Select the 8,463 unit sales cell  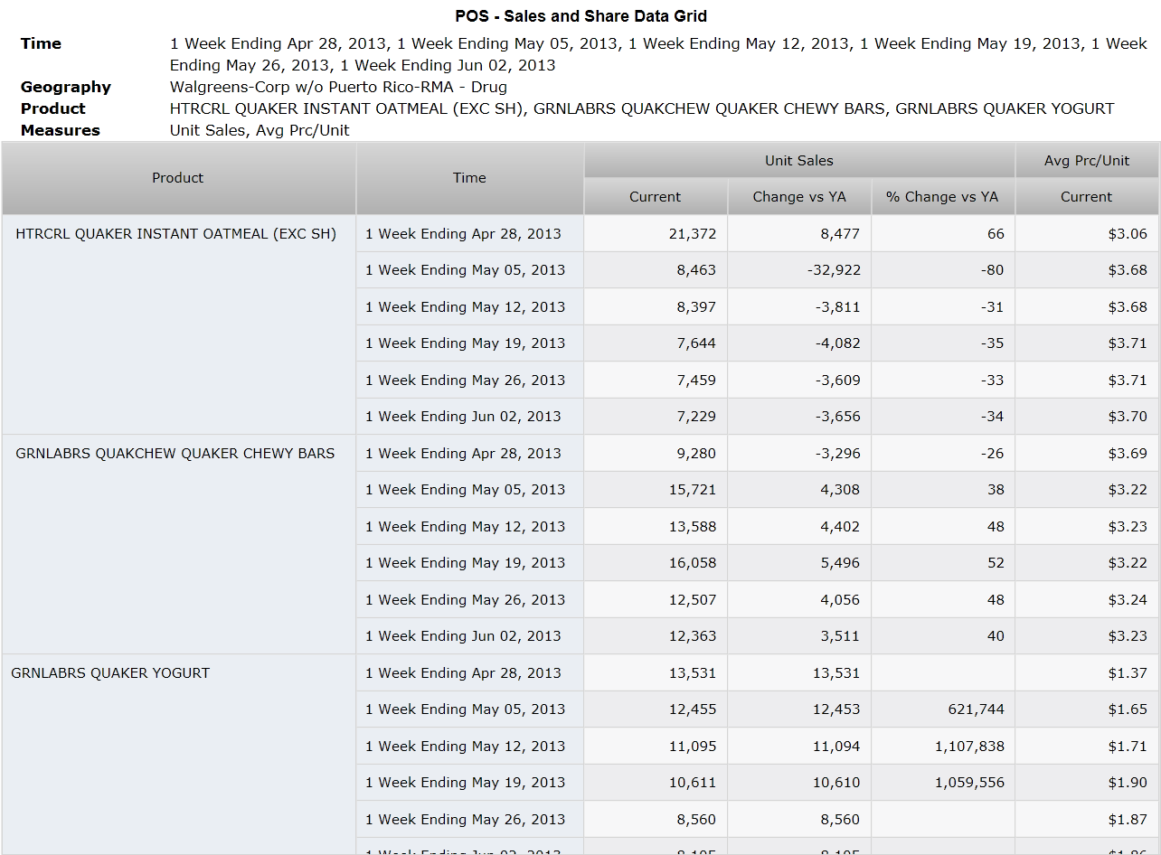tap(656, 270)
